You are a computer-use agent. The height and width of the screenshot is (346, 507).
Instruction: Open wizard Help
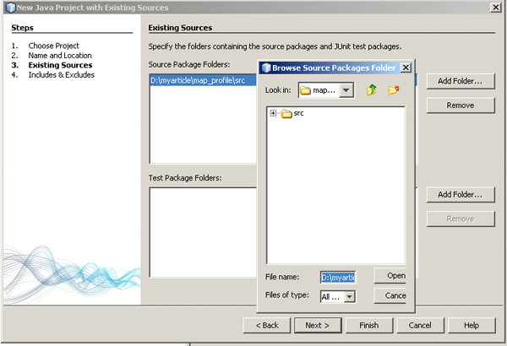click(x=471, y=325)
